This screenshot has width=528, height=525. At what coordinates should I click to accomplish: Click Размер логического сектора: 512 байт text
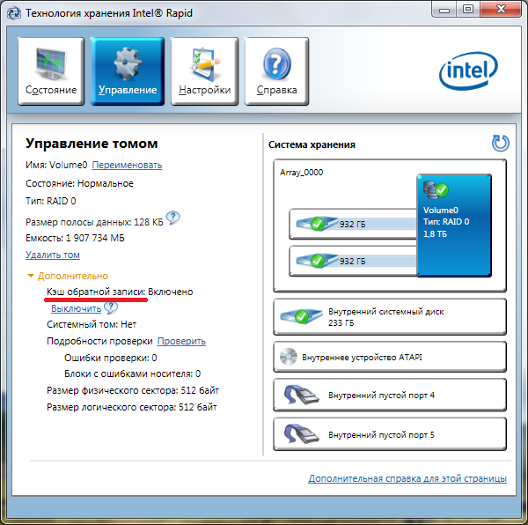pos(132,407)
